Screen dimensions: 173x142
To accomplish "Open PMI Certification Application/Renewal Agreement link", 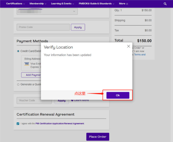I will point(60,124).
